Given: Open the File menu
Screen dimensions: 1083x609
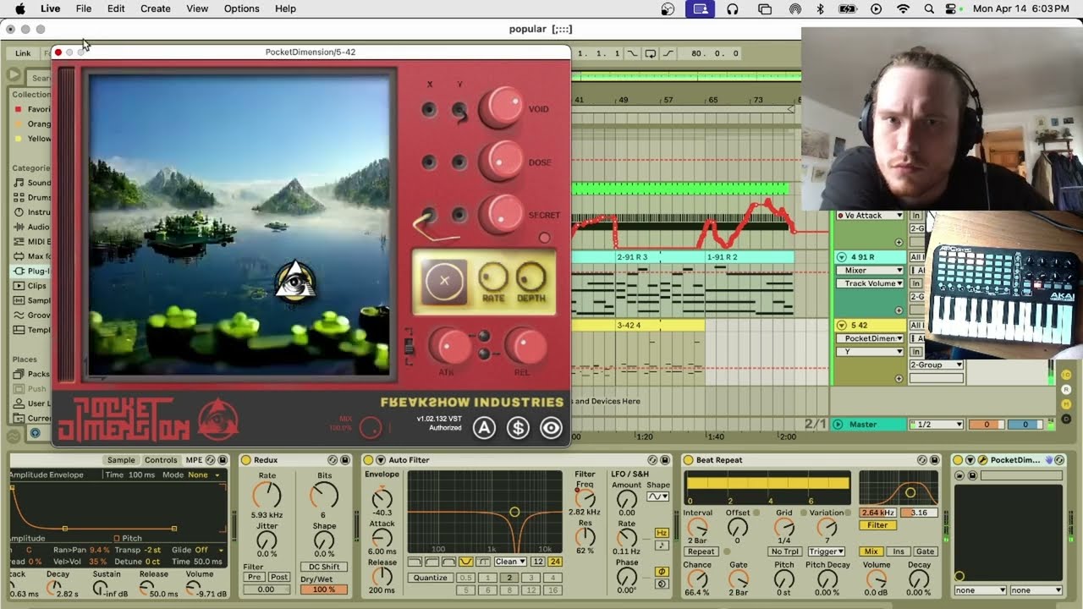Looking at the screenshot, I should [x=84, y=8].
